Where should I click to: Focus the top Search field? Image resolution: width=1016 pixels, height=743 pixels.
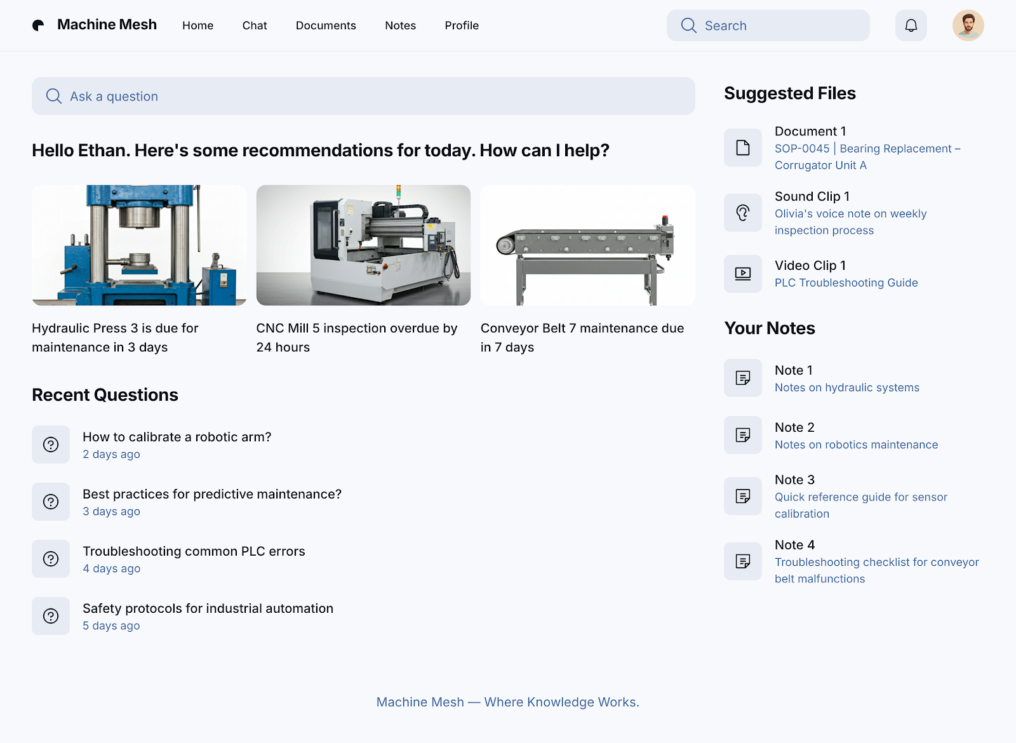point(768,25)
